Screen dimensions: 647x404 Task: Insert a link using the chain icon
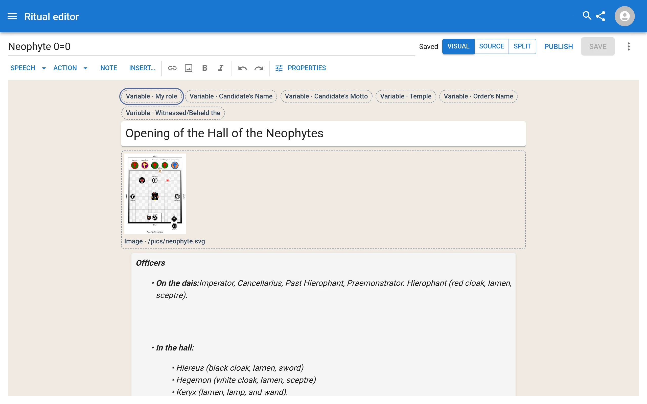tap(172, 68)
